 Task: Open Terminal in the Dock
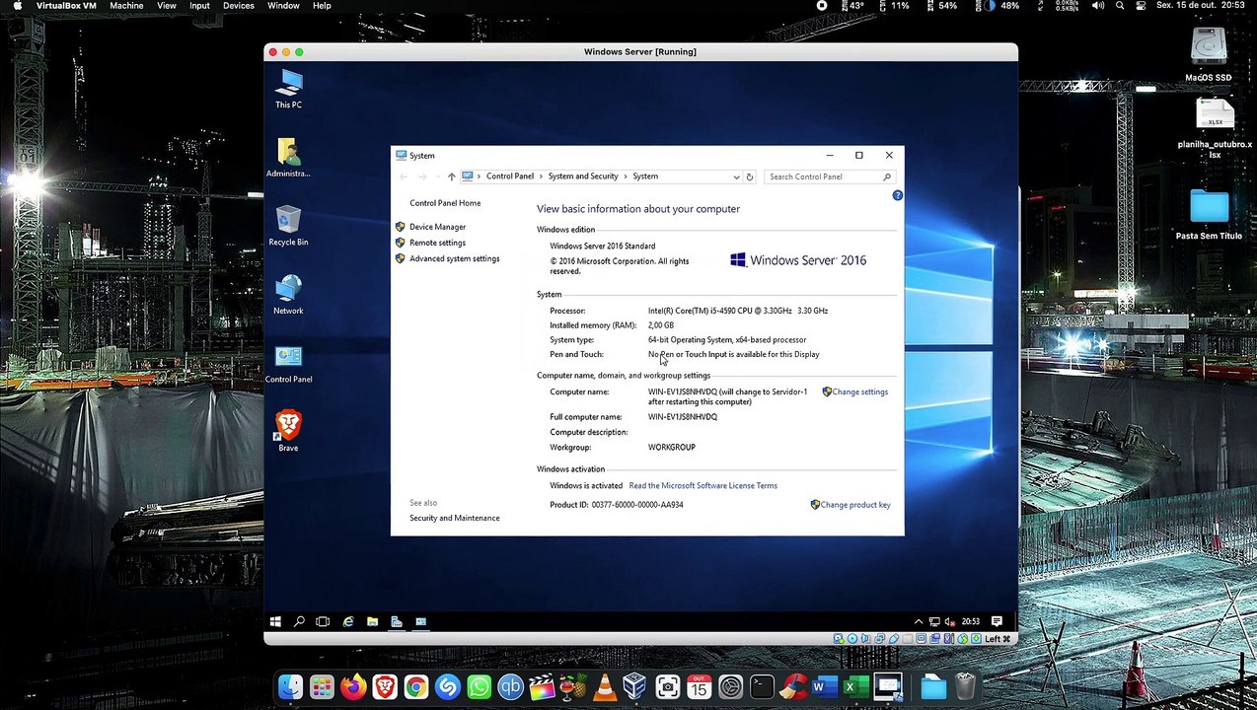[762, 686]
